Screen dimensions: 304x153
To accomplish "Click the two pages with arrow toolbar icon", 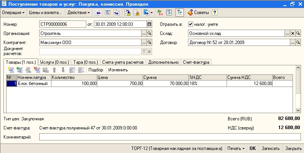I will (x=116, y=13).
